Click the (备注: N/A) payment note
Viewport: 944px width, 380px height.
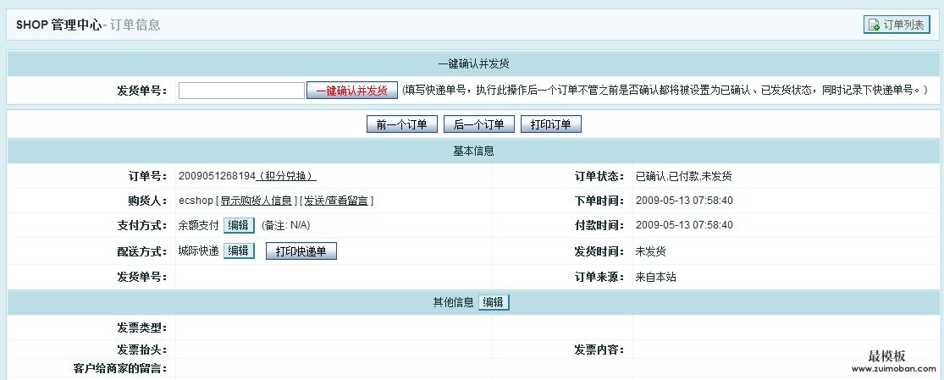285,225
